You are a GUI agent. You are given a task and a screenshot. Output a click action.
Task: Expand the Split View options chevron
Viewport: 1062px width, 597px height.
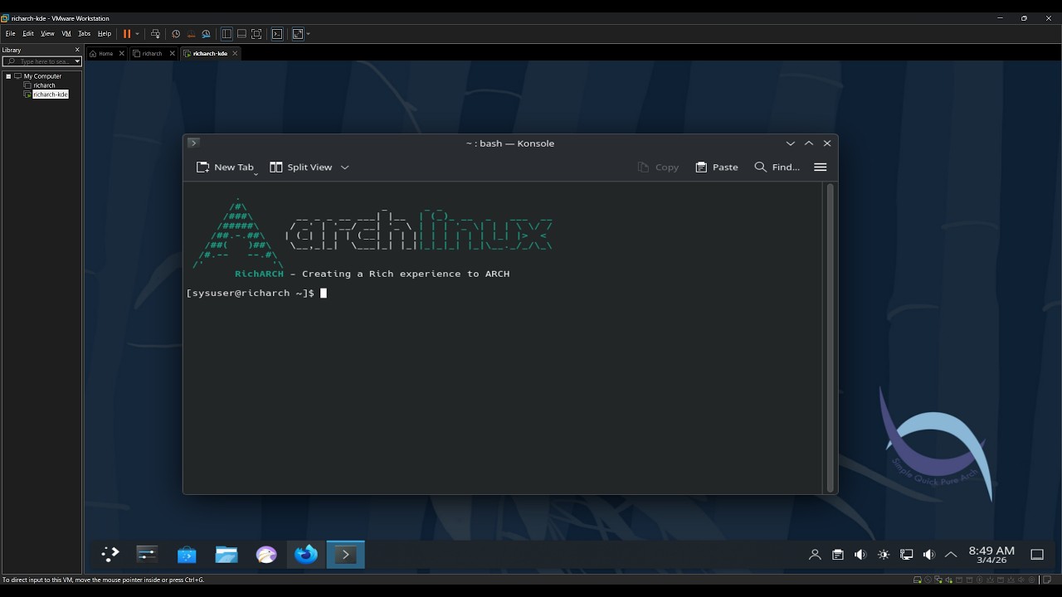[345, 167]
